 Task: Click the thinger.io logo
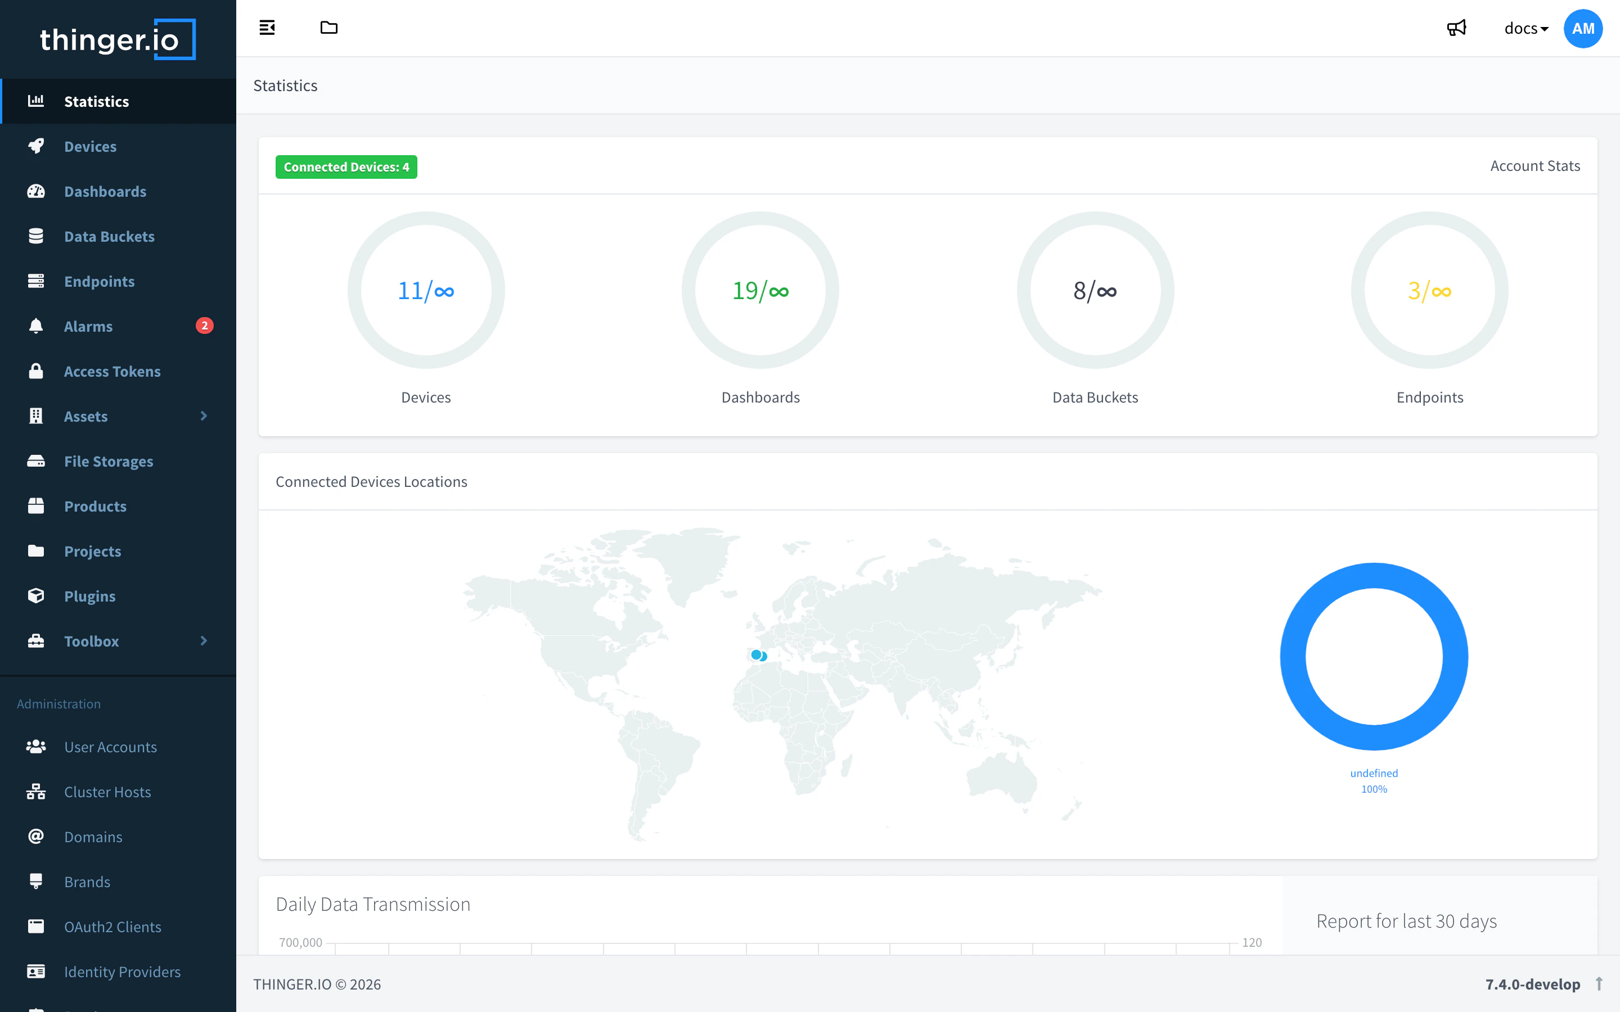[118, 39]
